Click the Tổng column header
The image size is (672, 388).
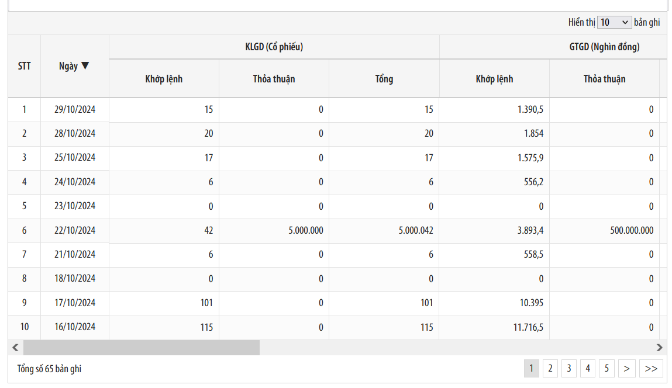click(x=384, y=79)
